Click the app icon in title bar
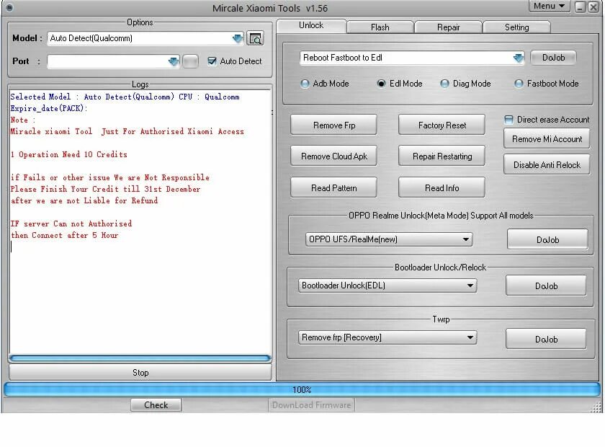The image size is (605, 447). 9,7
